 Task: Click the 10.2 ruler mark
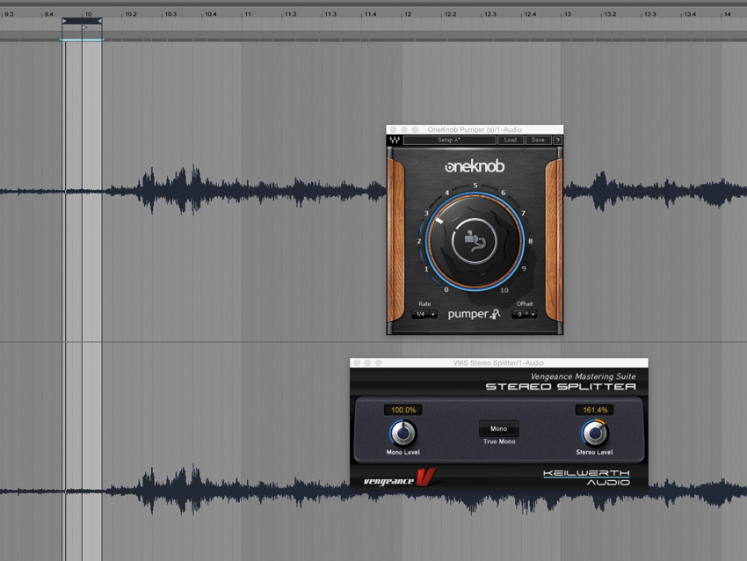130,14
